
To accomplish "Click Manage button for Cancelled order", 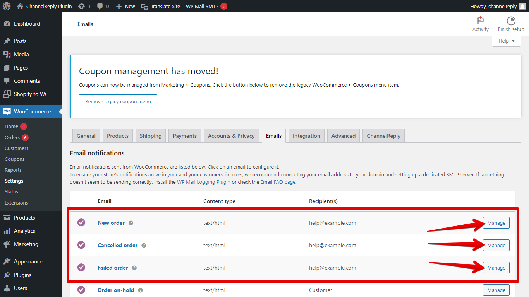I will click(x=496, y=245).
